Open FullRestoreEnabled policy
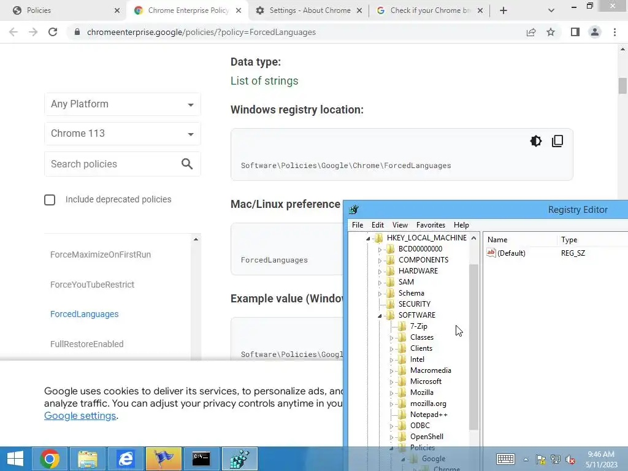Viewport: 628px width, 471px height. coord(87,344)
